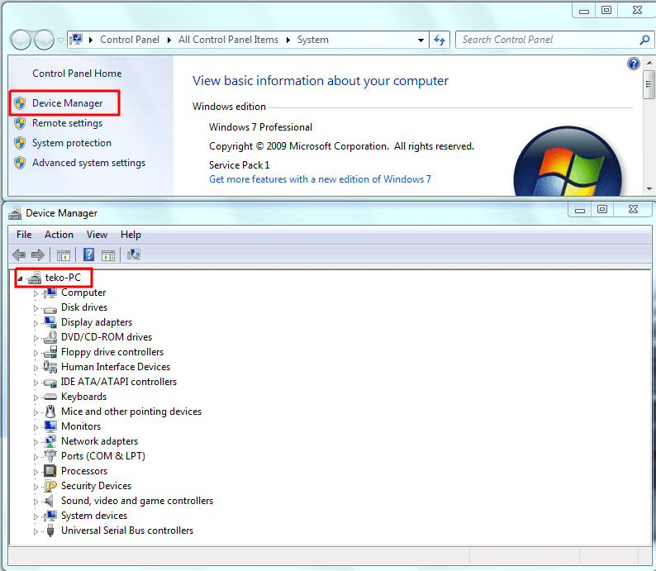Click the scroll up arrow in System window
This screenshot has height=571, width=656.
click(x=649, y=63)
